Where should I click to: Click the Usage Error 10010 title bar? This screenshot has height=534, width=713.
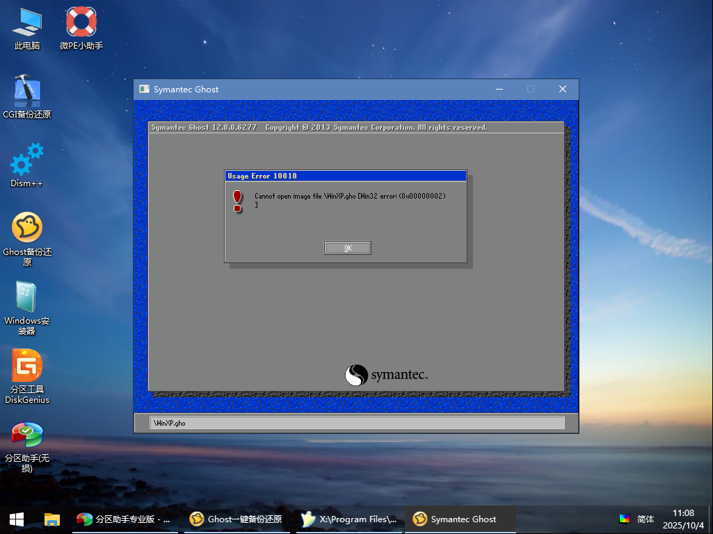346,176
